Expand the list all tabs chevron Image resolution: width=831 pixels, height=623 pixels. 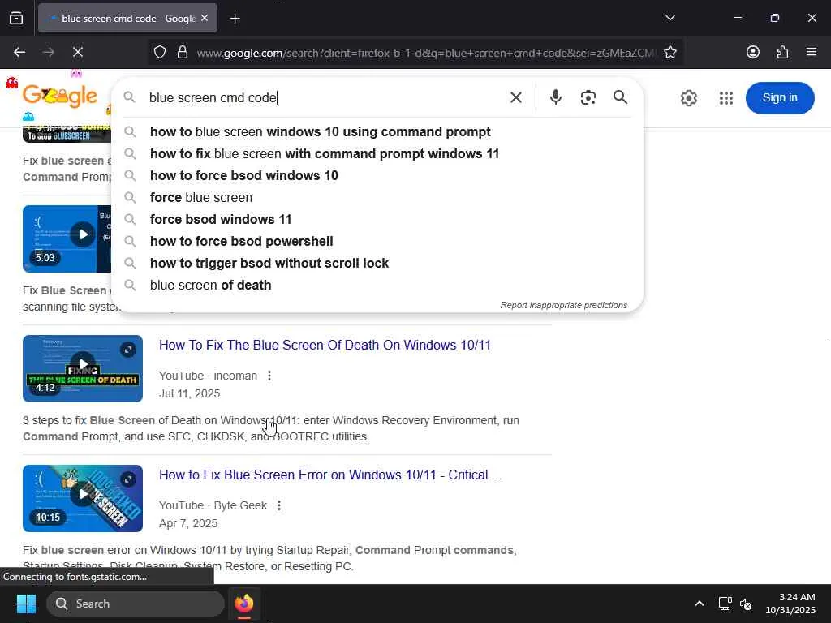click(x=670, y=18)
